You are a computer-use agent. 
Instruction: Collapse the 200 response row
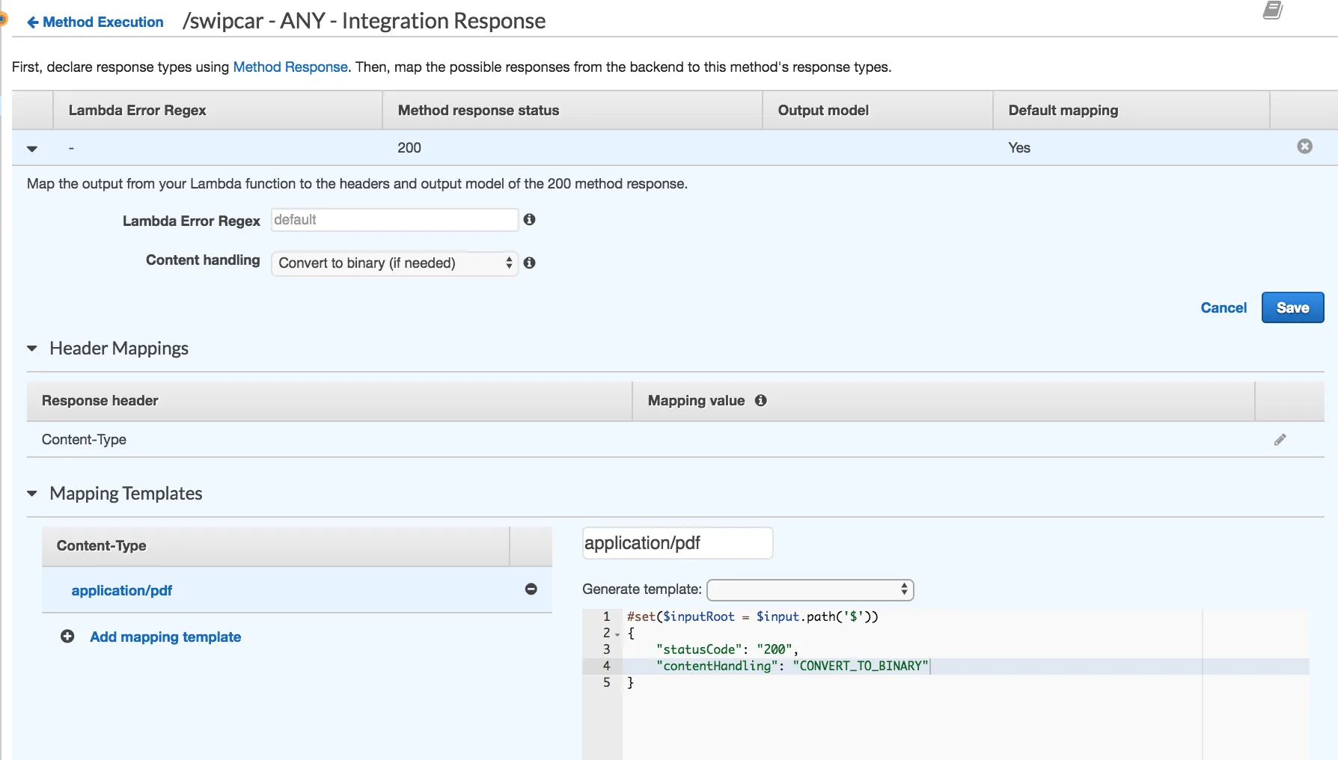pyautogui.click(x=32, y=148)
